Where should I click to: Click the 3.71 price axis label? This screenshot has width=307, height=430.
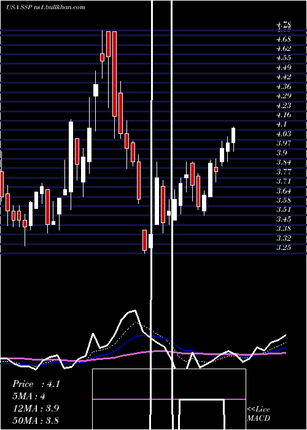point(284,181)
